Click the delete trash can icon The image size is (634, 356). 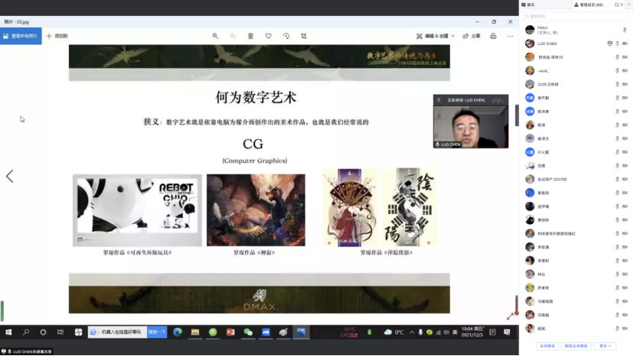tap(250, 36)
